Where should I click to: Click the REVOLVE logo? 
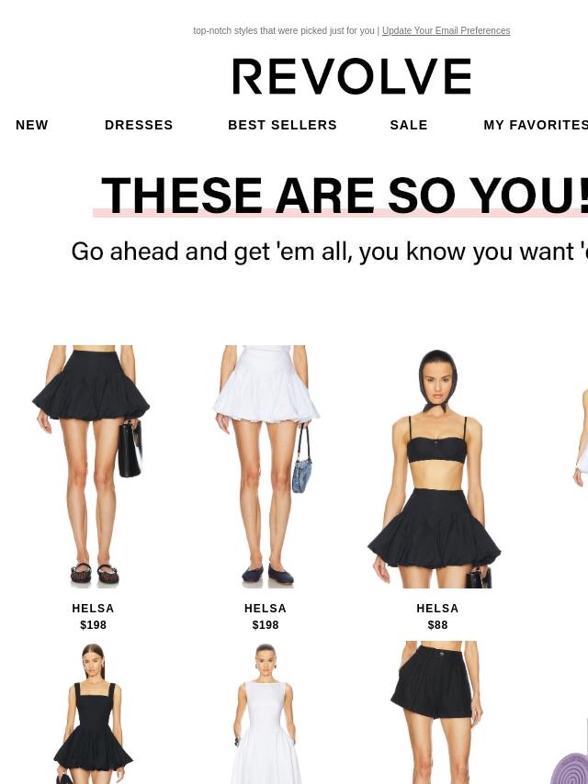tap(351, 76)
